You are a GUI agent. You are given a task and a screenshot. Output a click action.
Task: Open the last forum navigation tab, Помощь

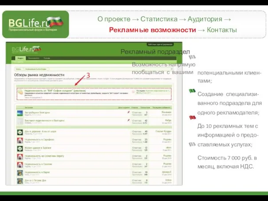[47, 58]
